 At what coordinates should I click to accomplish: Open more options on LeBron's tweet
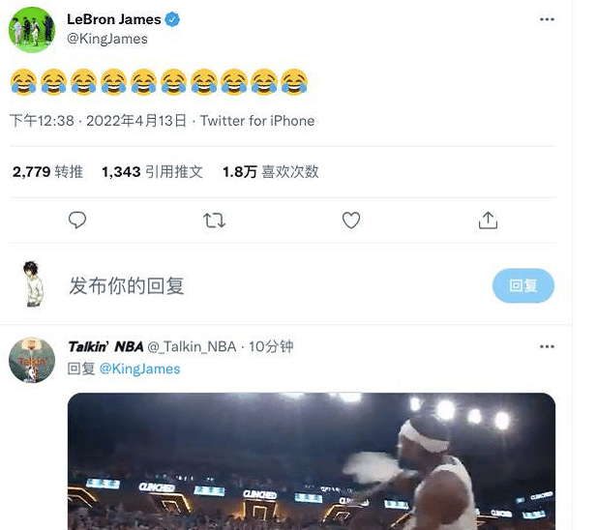click(x=547, y=19)
